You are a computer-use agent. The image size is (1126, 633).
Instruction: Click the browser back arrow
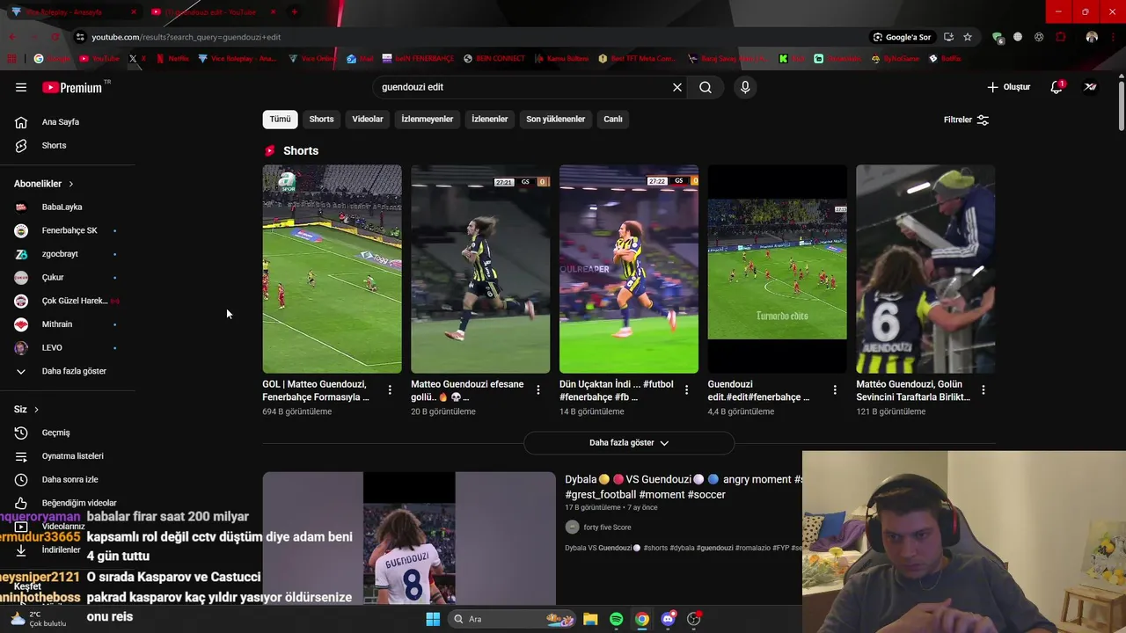click(12, 37)
